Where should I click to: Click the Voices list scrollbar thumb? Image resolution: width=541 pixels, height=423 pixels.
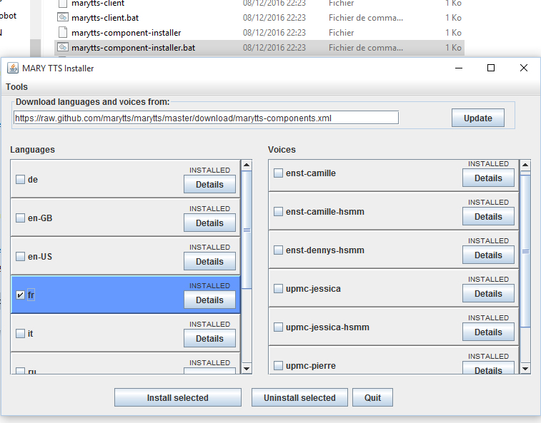pyautogui.click(x=525, y=251)
